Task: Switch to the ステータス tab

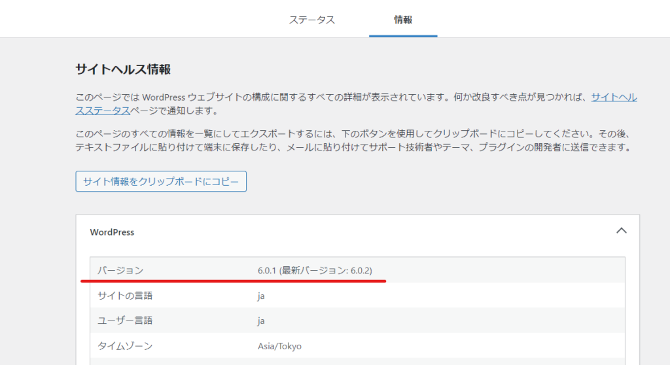Action: tap(312, 20)
